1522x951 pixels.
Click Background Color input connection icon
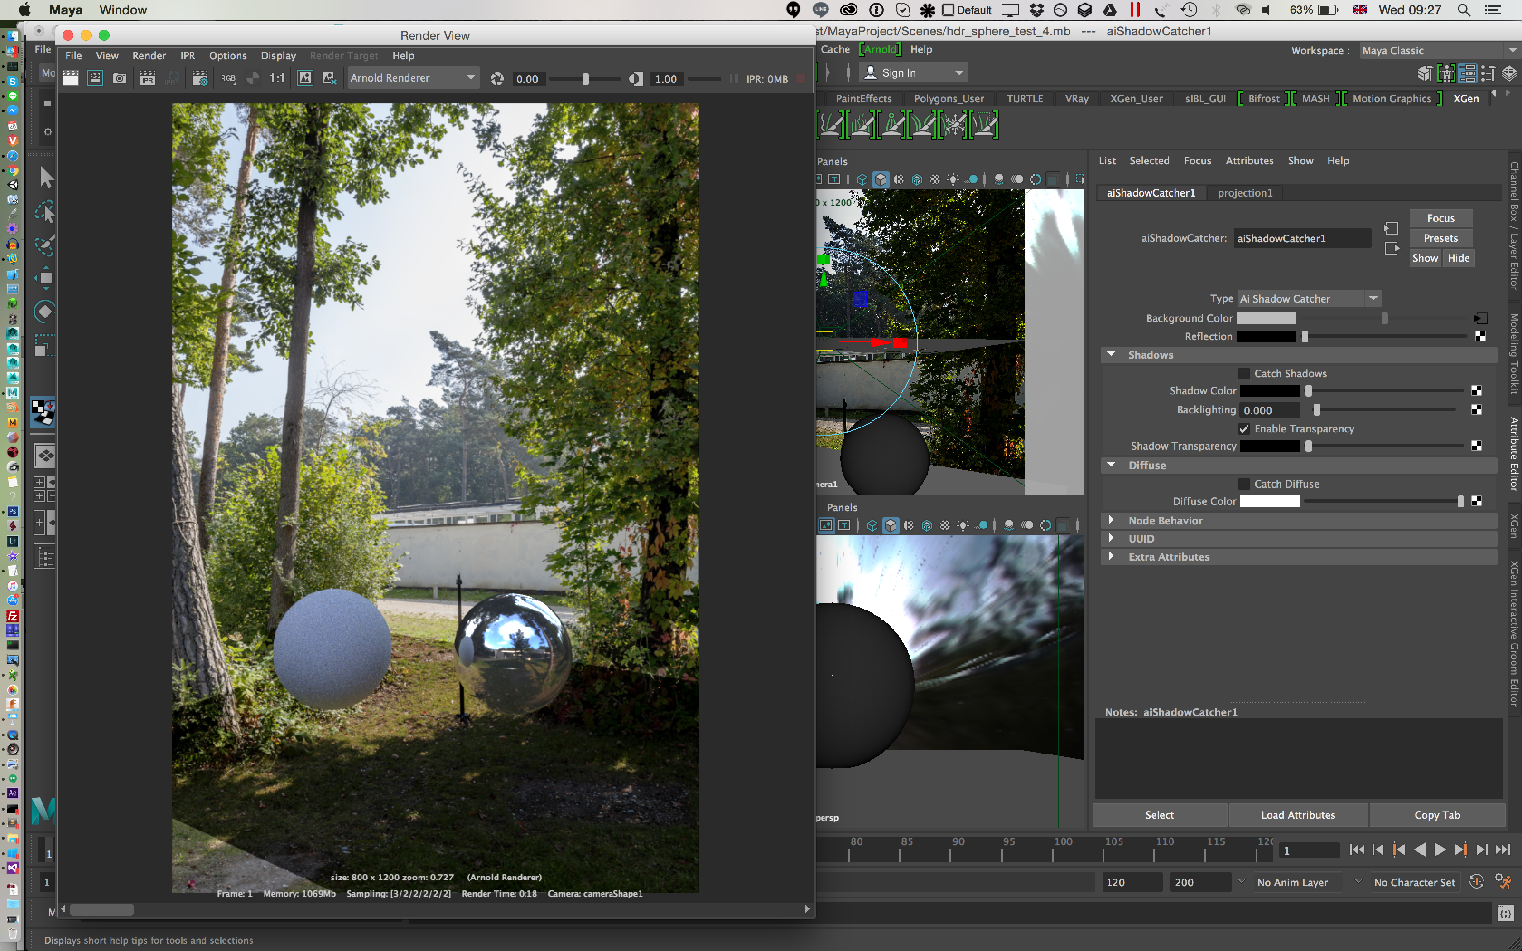pos(1480,318)
